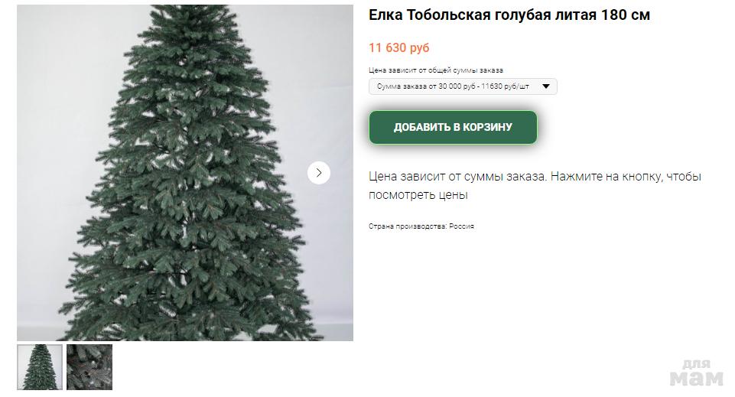735x397 pixels.
Task: Click the 'Цена зависит от общей суммы заказа' label
Action: click(436, 70)
